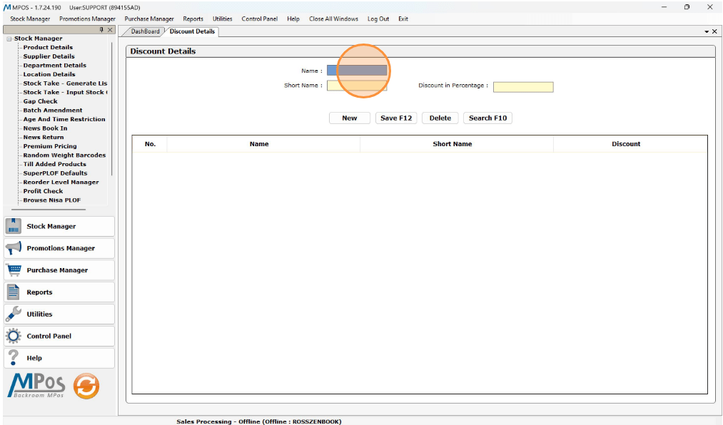Click the Promotions Manager megaphone icon

pos(14,248)
